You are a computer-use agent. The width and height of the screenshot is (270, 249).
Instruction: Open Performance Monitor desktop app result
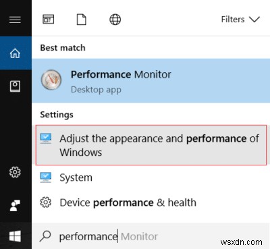click(x=151, y=81)
